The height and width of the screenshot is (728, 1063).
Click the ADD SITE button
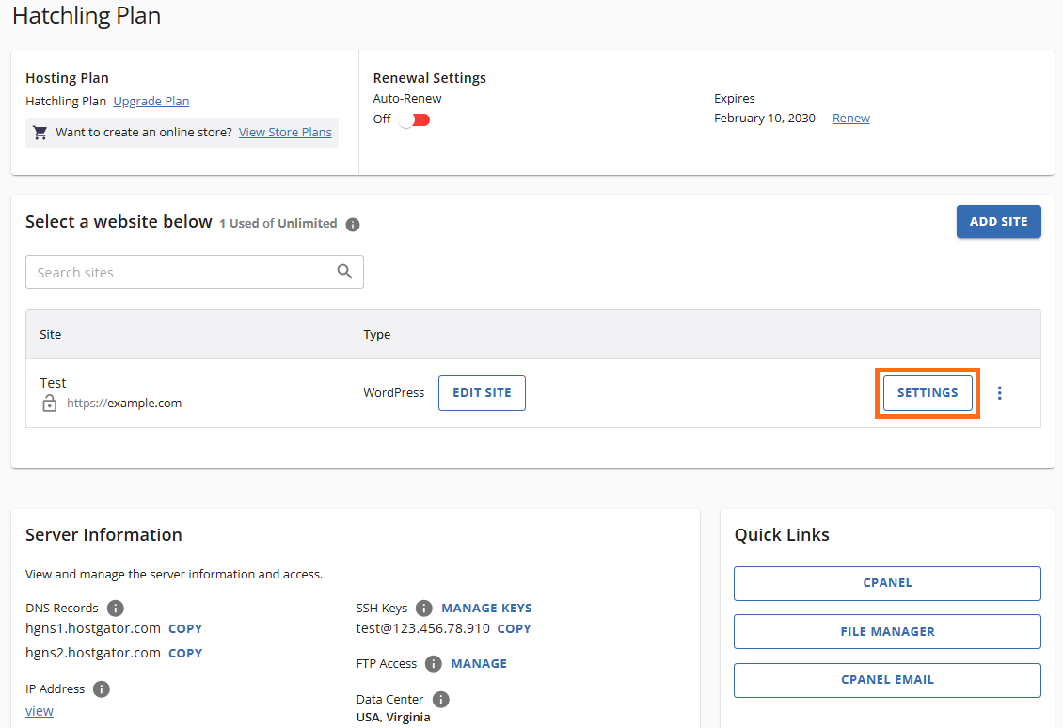(x=999, y=222)
